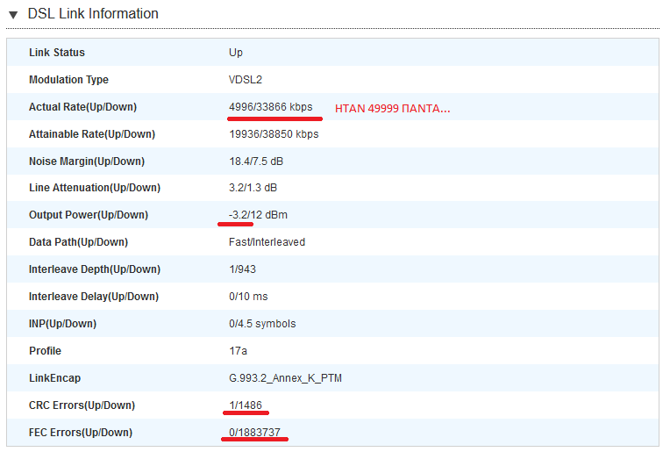
Task: Select the Line Attenuation(Up/Down) label
Action: pyautogui.click(x=95, y=188)
